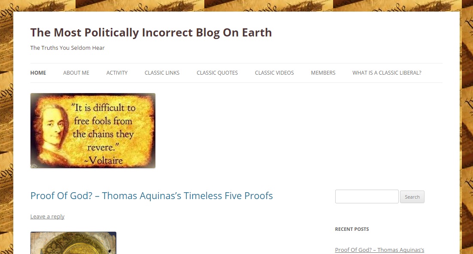This screenshot has width=473, height=254.
Task: Select What Is A Classic Liberal?
Action: pyautogui.click(x=387, y=73)
